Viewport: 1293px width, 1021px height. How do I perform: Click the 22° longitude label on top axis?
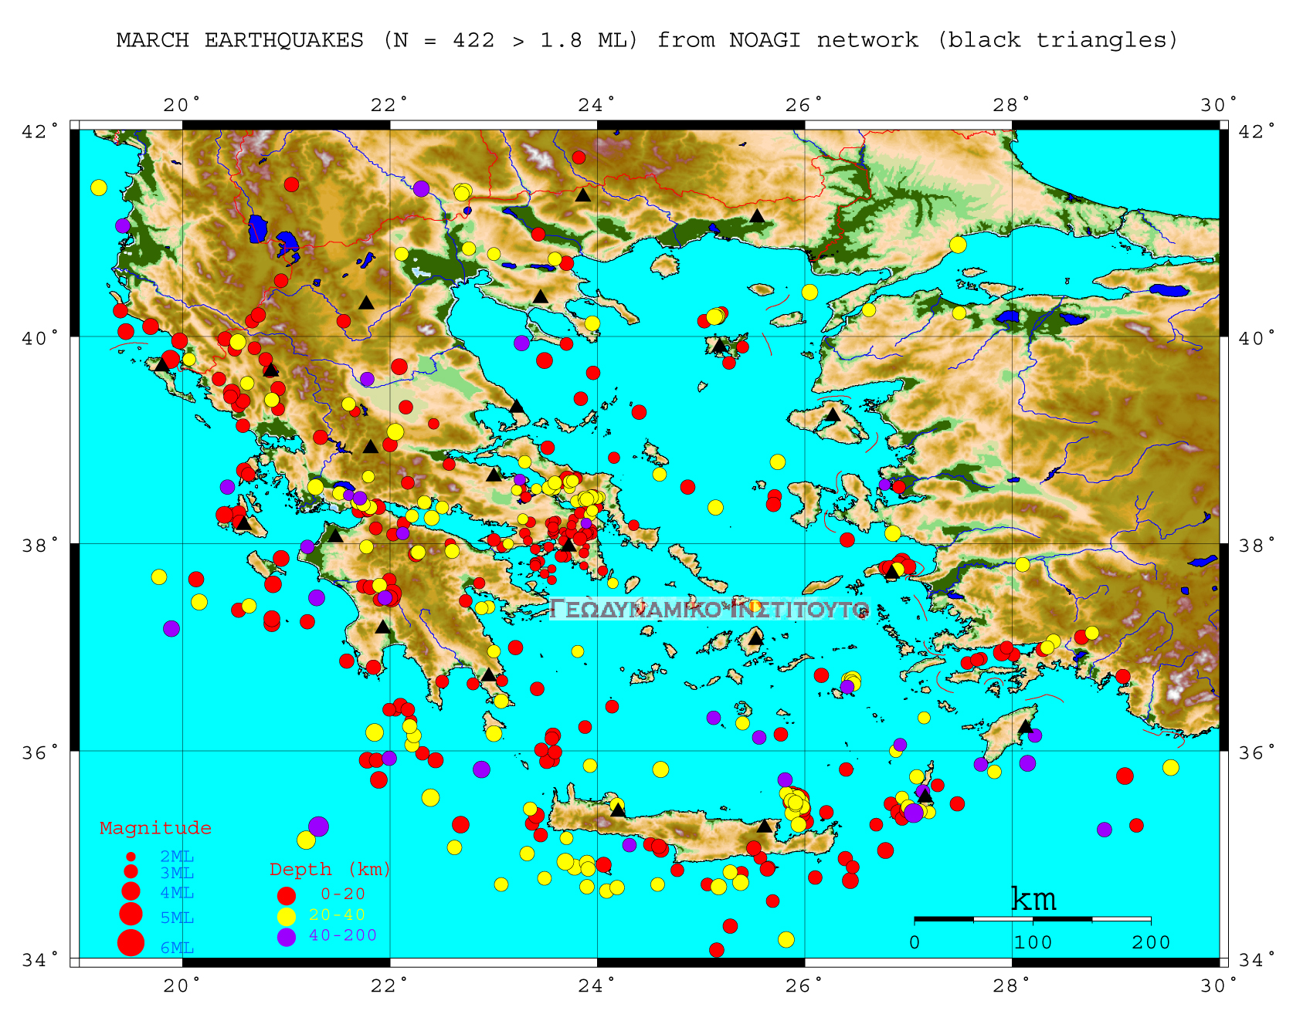click(x=390, y=105)
